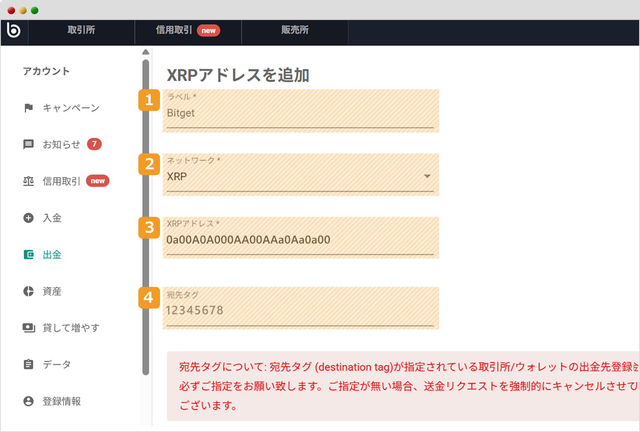Click the 信用取引 scale icon in sidebar

28,181
